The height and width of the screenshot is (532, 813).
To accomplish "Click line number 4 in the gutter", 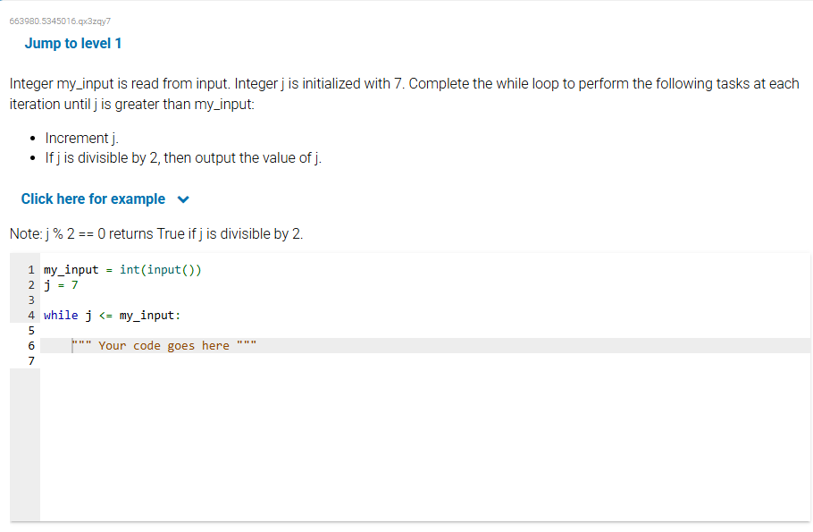I will (31, 315).
